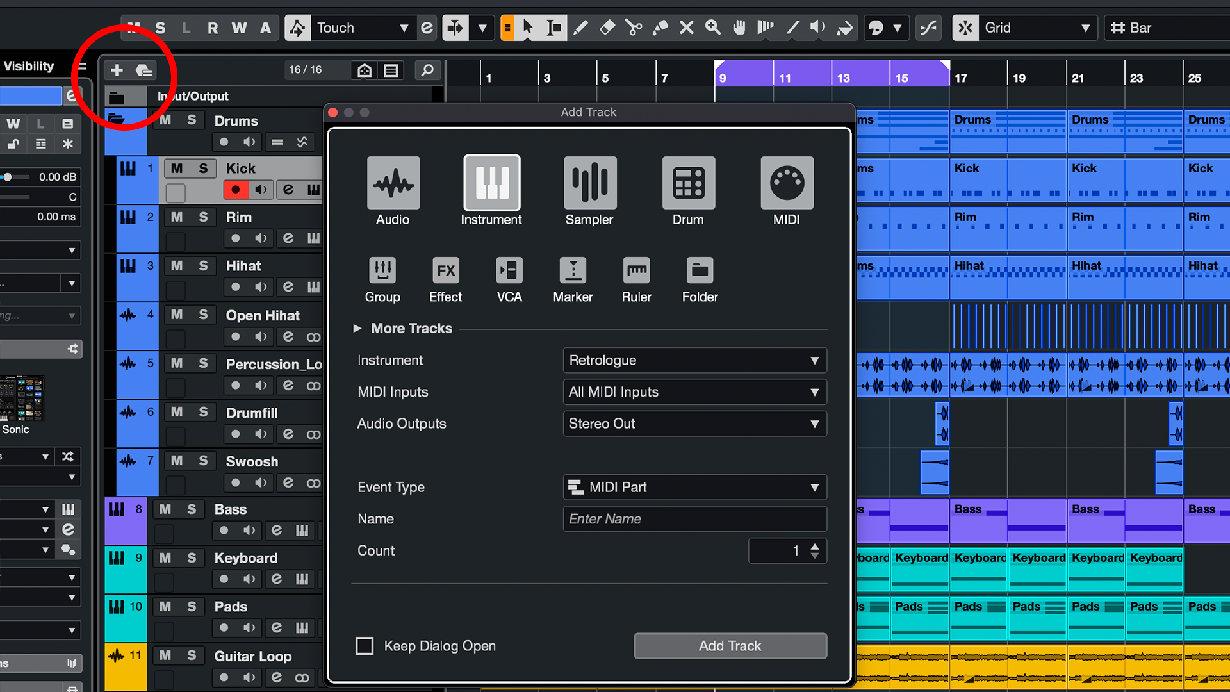Click the Add Track button
This screenshot has height=692, width=1230.
(x=730, y=646)
